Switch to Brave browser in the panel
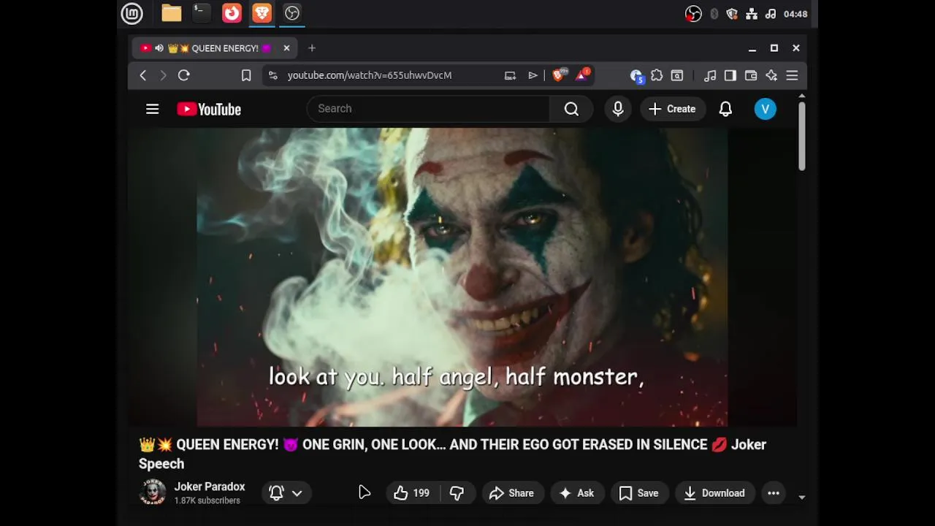This screenshot has width=935, height=526. tap(262, 13)
